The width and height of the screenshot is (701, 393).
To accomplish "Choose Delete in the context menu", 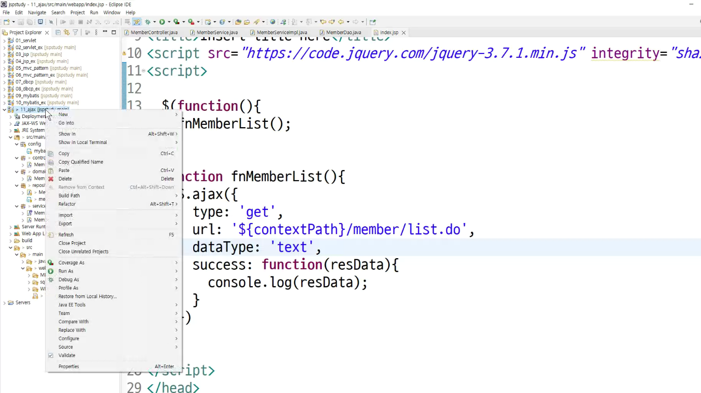I will click(x=114, y=179).
